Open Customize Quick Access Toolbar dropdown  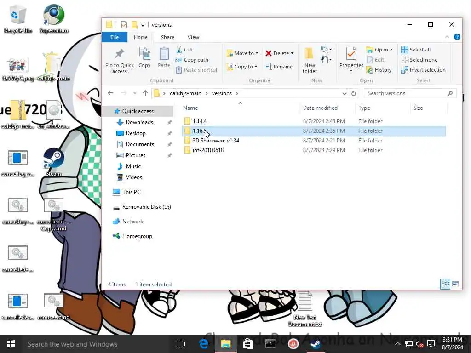(143, 25)
